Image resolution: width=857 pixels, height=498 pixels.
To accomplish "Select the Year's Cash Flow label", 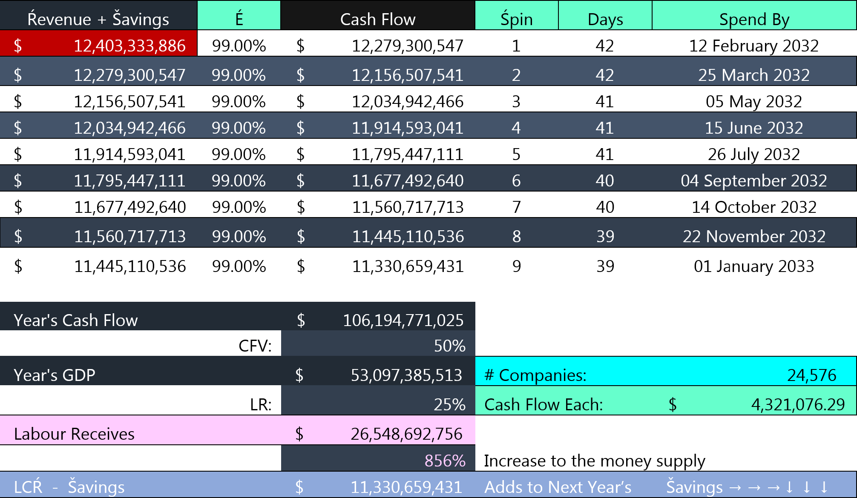I will coord(75,320).
